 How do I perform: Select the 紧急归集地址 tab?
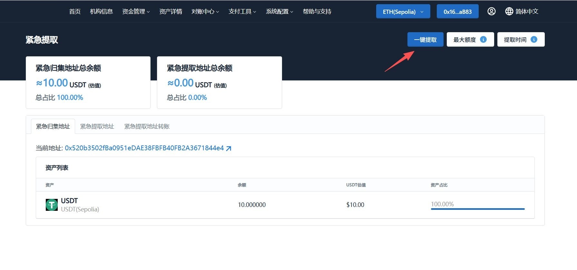[53, 126]
